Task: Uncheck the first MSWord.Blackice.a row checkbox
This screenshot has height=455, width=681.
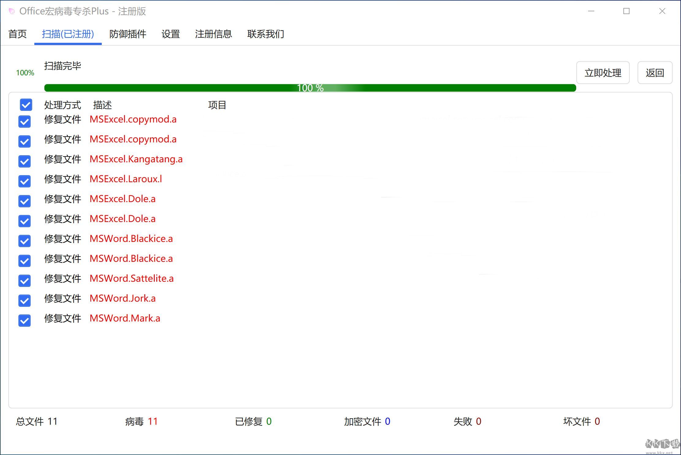Action: 25,241
